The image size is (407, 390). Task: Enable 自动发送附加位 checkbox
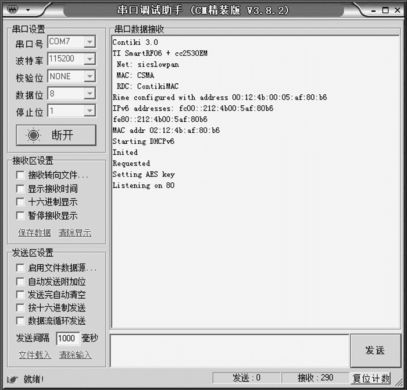[20, 281]
